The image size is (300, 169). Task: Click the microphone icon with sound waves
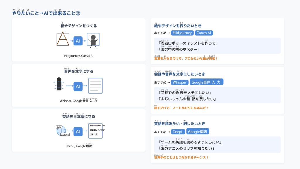(59, 84)
